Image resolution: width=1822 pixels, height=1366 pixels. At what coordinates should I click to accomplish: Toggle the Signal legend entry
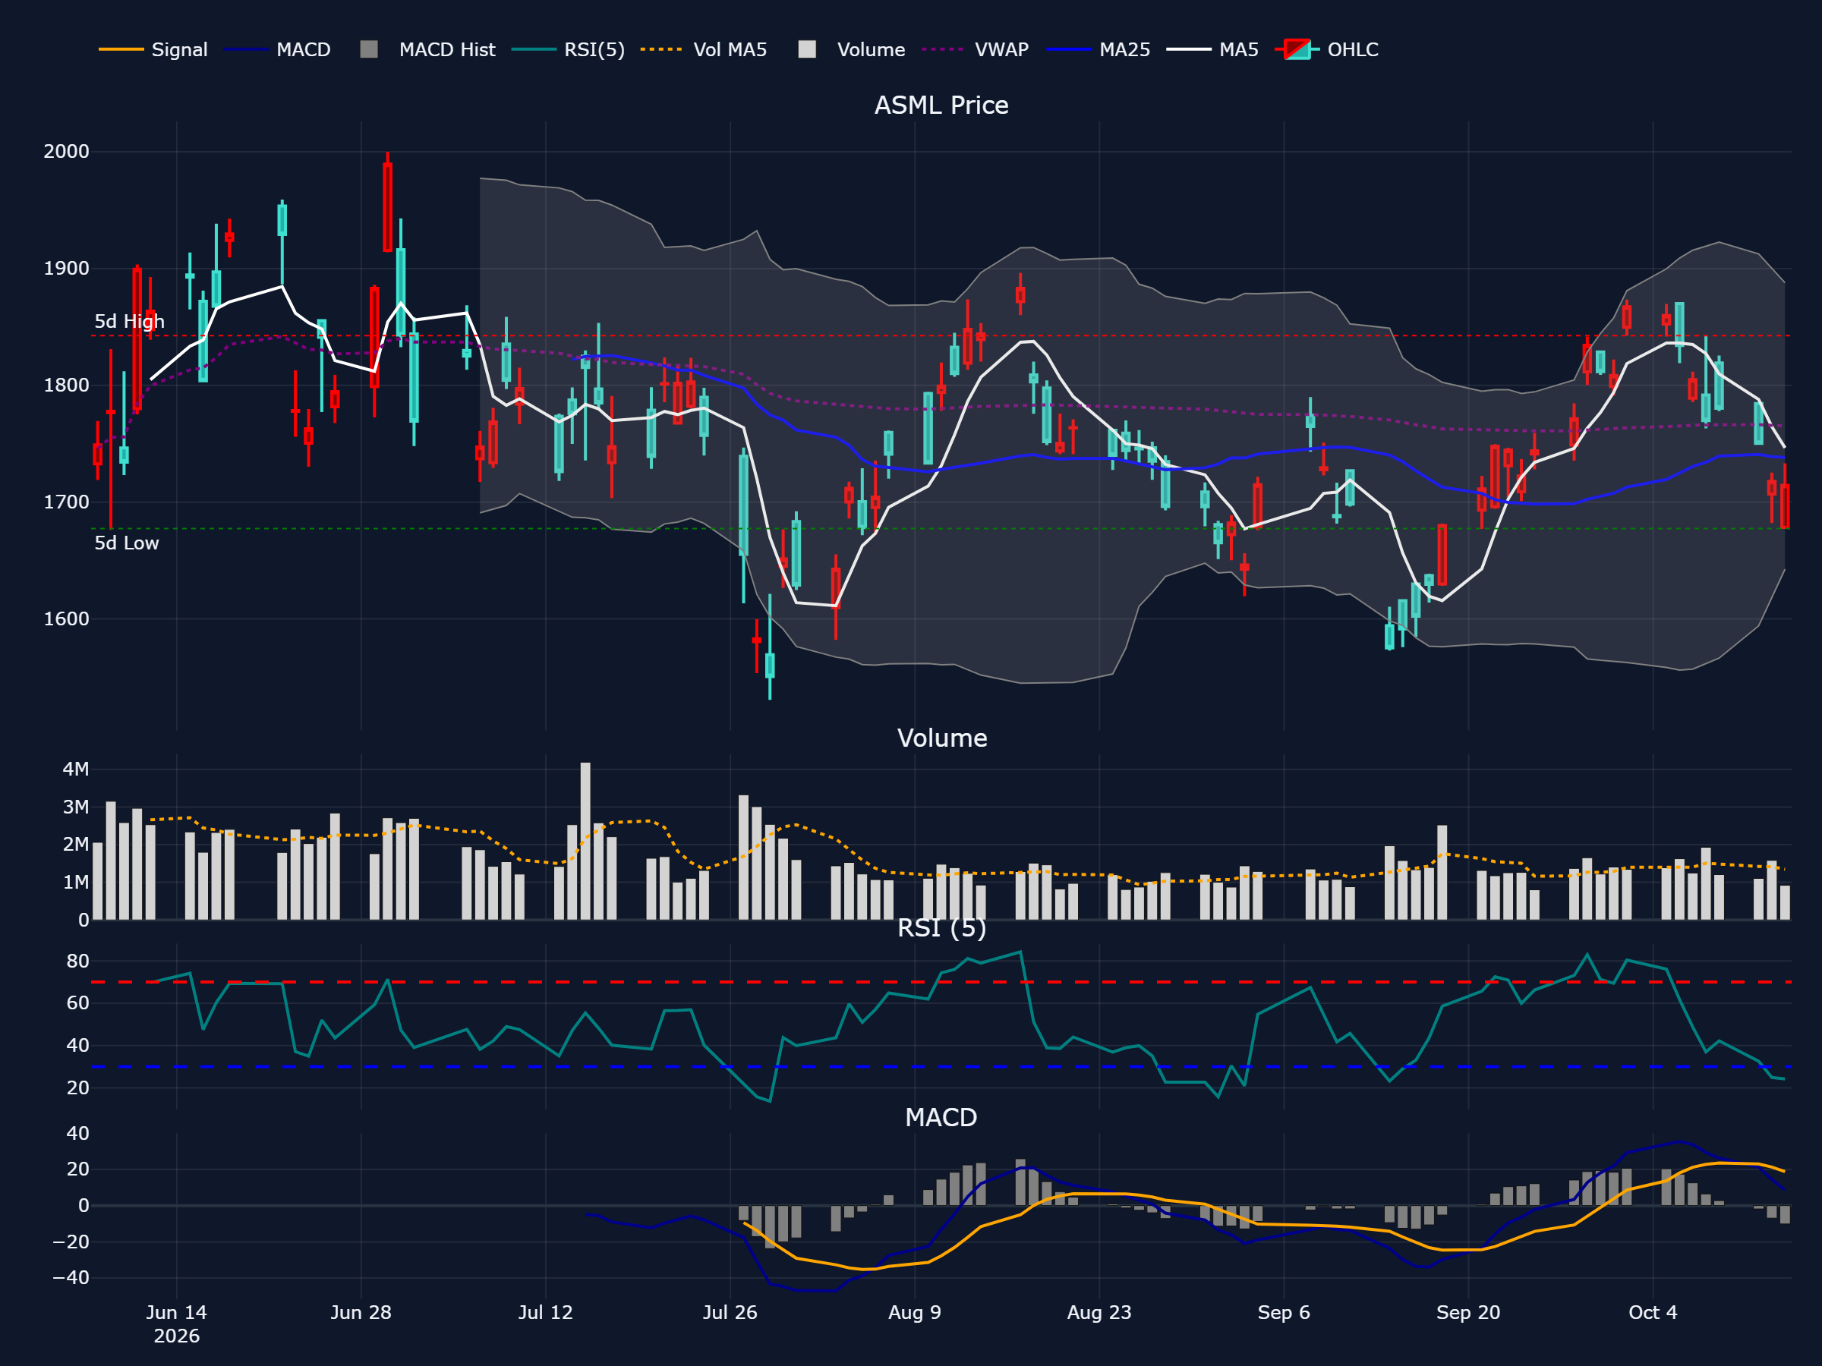point(153,49)
